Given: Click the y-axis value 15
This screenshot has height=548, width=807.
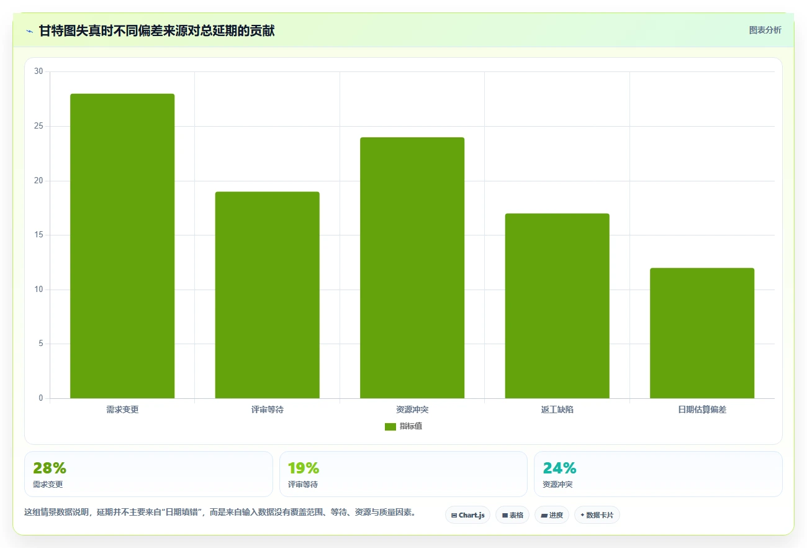Looking at the screenshot, I should click(x=38, y=235).
